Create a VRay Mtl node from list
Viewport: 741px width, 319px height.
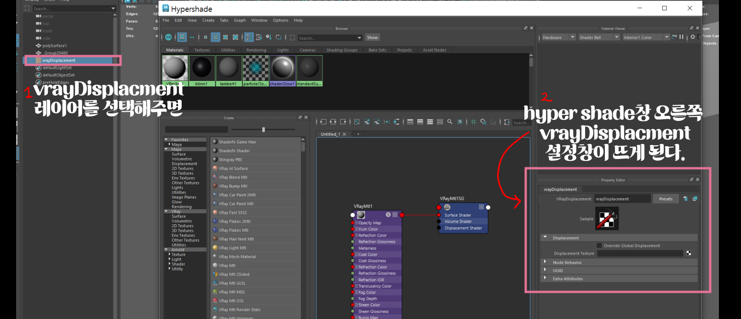(x=256, y=266)
